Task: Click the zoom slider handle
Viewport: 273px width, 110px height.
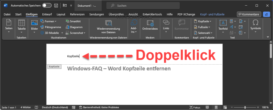Action: pyautogui.click(x=245, y=107)
